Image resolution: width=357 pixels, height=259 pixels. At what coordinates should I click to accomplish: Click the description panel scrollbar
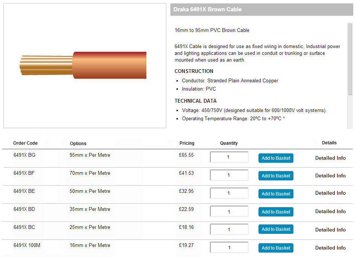(350, 59)
